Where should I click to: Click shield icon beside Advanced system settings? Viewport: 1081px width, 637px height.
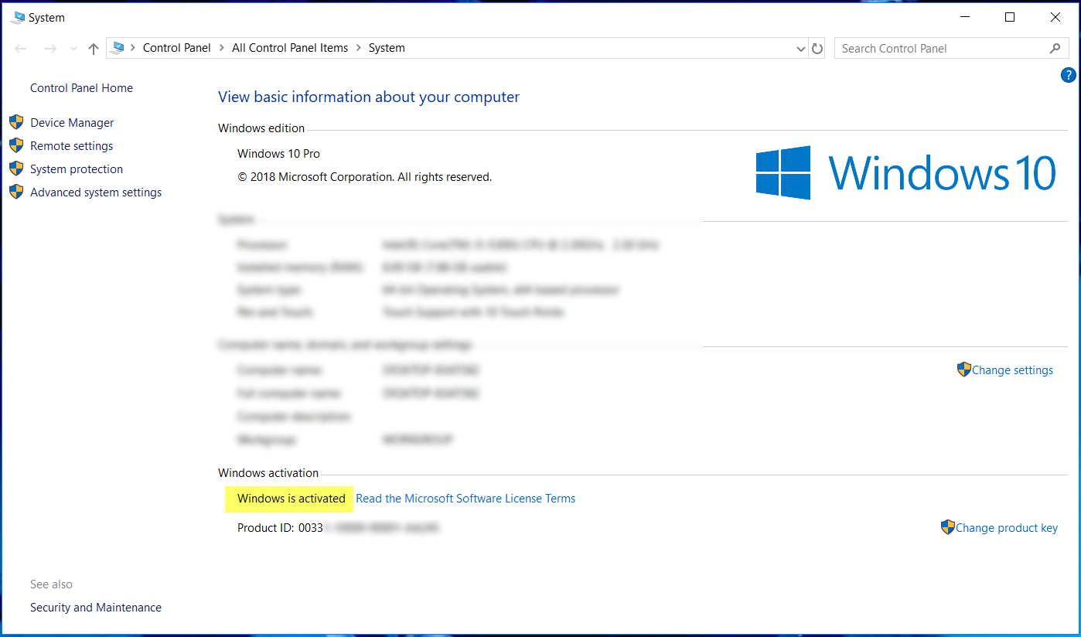click(16, 192)
